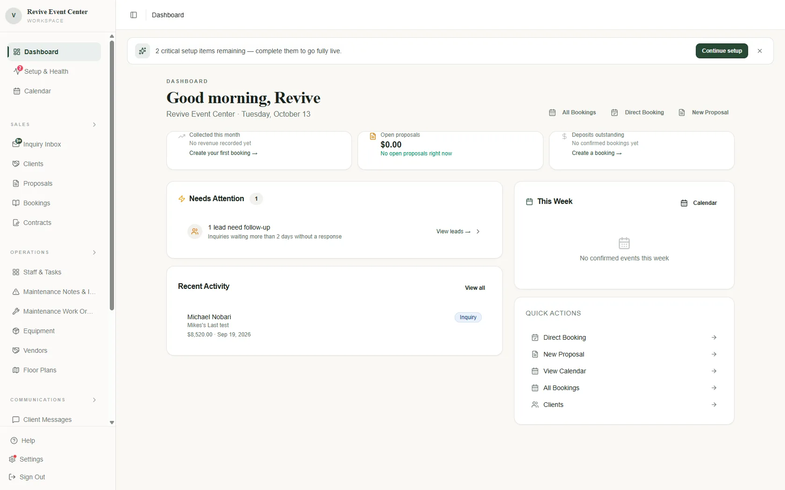The height and width of the screenshot is (490, 785).
Task: Click New Proposal button near the greeting
Action: [x=704, y=112]
